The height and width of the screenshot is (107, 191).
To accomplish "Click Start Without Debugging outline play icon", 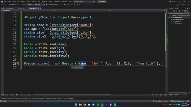I will 58,5.
